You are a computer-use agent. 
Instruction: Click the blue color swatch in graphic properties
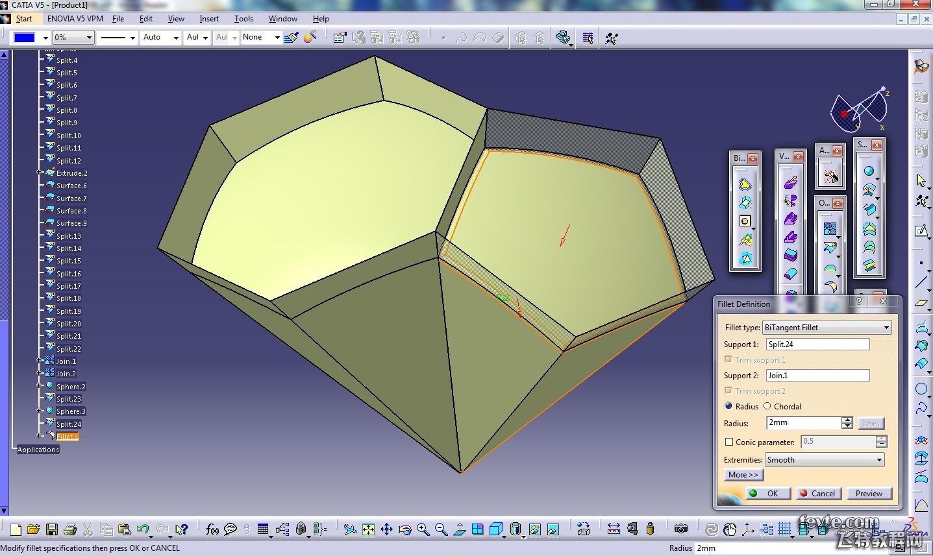point(25,38)
